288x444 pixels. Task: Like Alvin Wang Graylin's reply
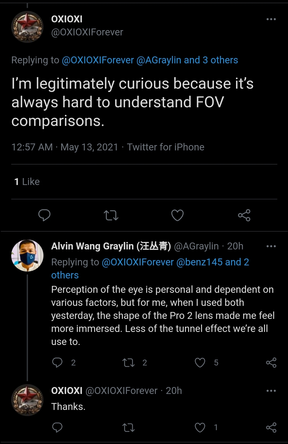click(x=200, y=363)
